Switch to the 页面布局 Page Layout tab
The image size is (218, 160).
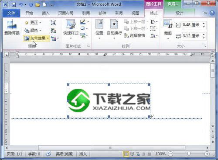click(66, 13)
